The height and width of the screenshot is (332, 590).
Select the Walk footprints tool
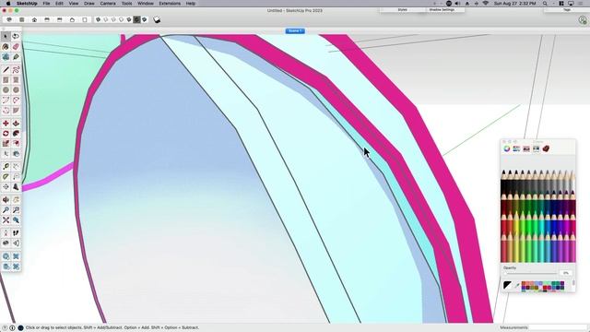point(16,233)
